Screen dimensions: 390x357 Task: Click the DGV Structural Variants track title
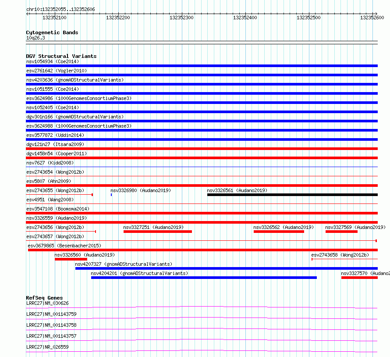point(61,56)
